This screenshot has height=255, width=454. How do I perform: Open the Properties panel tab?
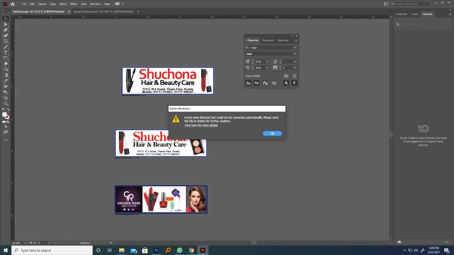click(x=401, y=14)
